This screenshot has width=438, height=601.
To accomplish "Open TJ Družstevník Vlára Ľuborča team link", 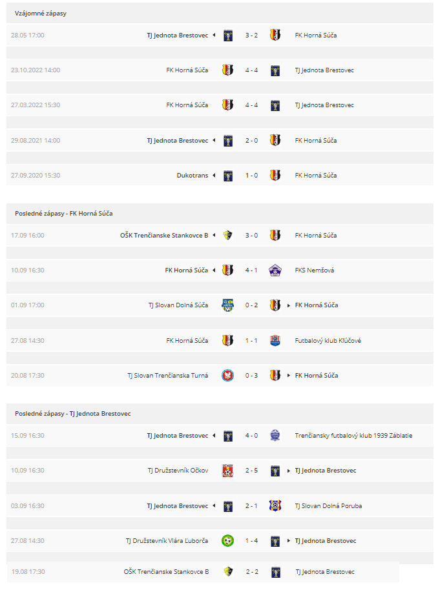I will tap(167, 541).
